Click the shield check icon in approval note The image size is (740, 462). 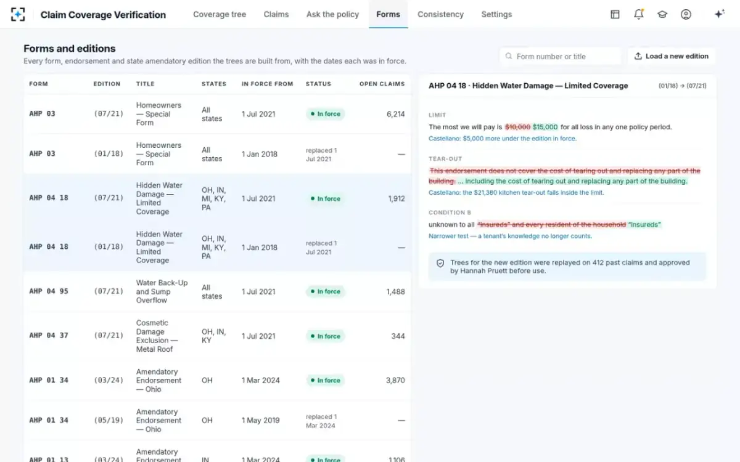click(x=440, y=263)
